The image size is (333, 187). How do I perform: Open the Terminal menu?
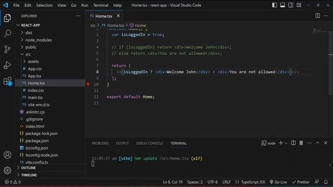point(100,5)
